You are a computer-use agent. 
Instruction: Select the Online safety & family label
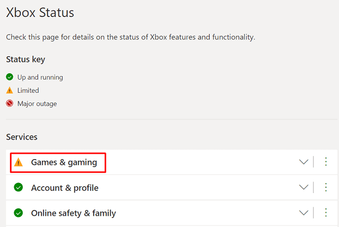coord(73,213)
